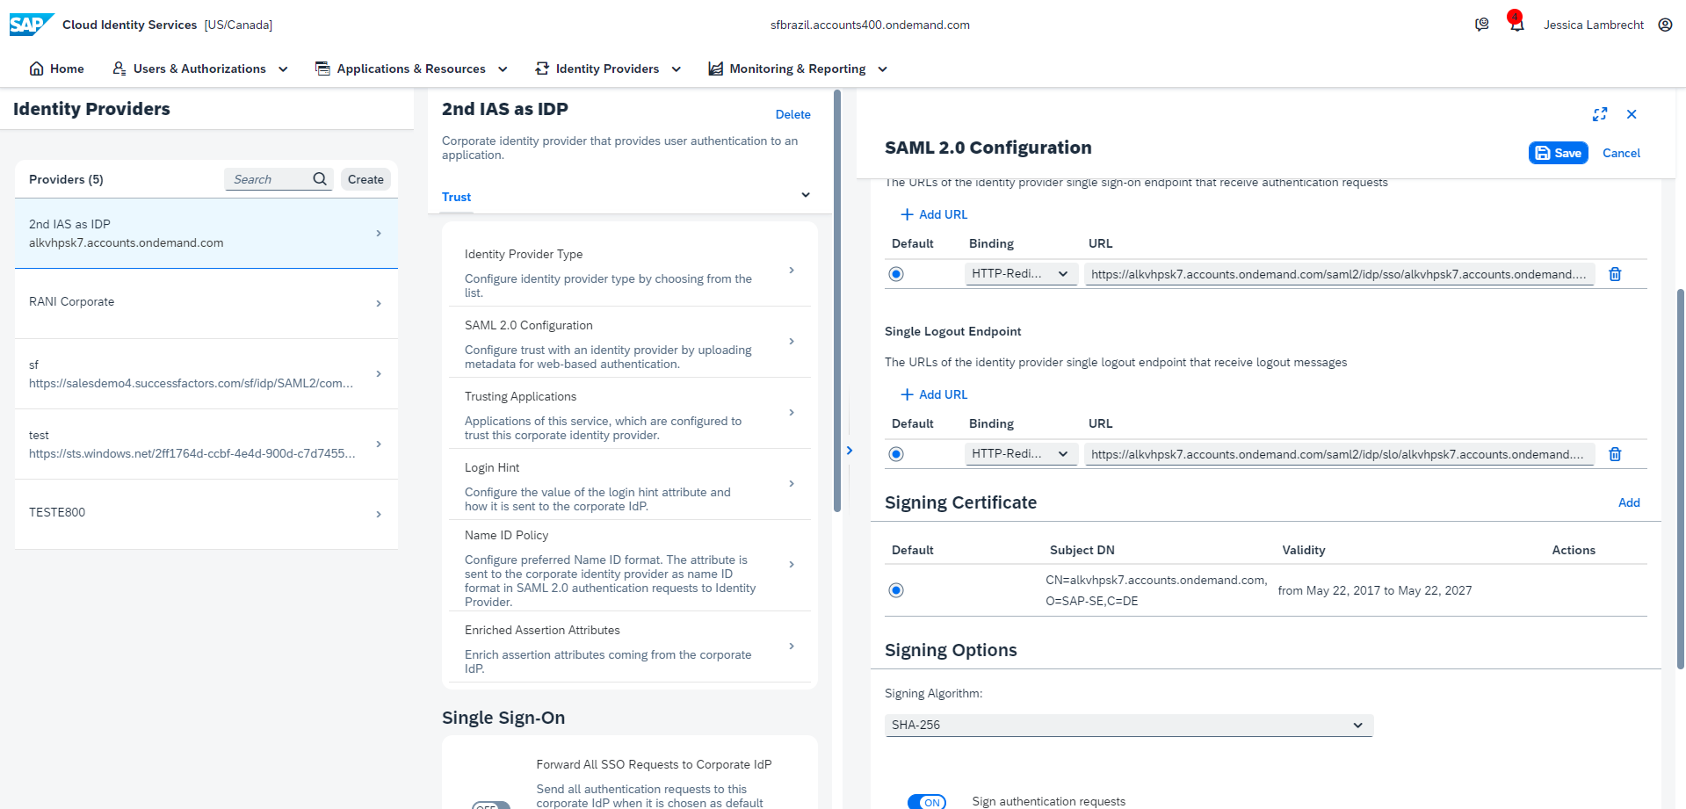1686x809 pixels.
Task: Click Jessica Lambrecht user name
Action: [1593, 25]
